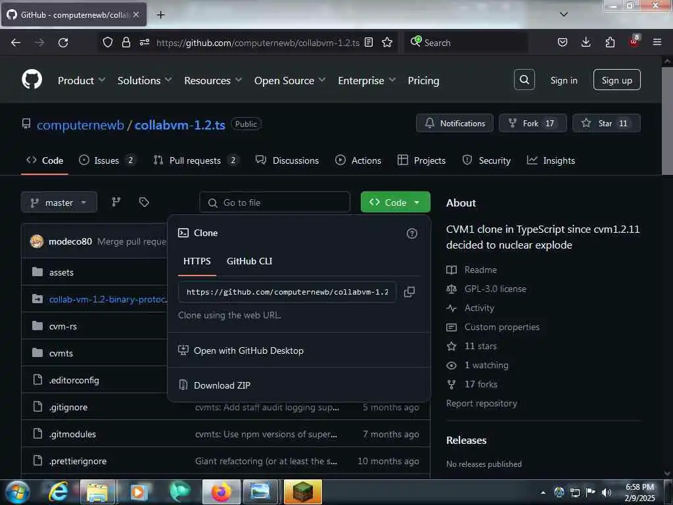Open Issues tab
Screen dimensions: 673x505
tap(107, 160)
